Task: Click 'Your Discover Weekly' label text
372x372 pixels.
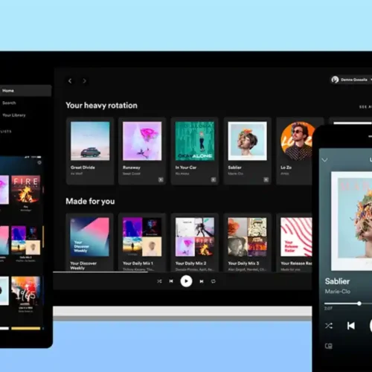Action: click(83, 266)
